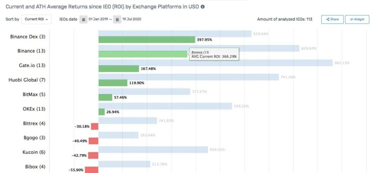Click Bgogo red negative ROI bar

pos(93,141)
